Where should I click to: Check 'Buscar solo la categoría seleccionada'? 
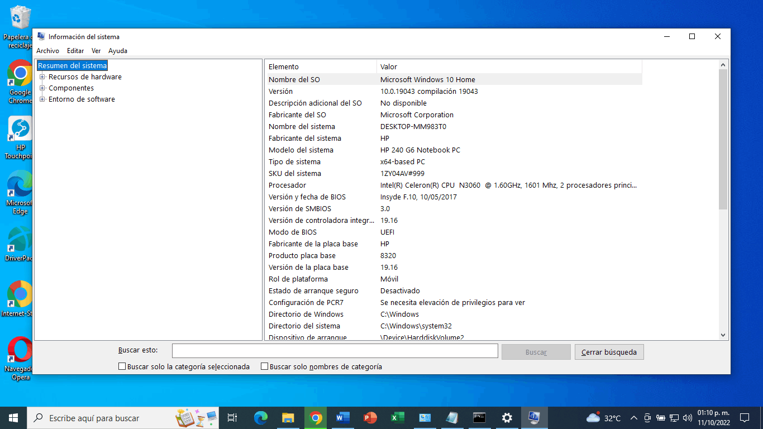[122, 367]
